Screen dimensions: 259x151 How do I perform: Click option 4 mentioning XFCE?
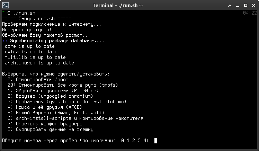tap(45, 107)
